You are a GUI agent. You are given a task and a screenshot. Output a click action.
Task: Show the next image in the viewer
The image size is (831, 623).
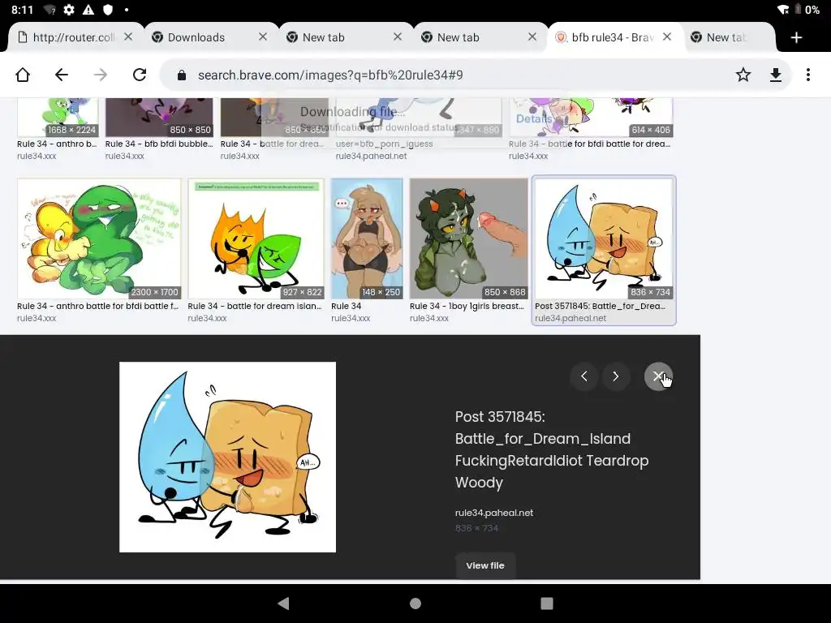point(615,376)
